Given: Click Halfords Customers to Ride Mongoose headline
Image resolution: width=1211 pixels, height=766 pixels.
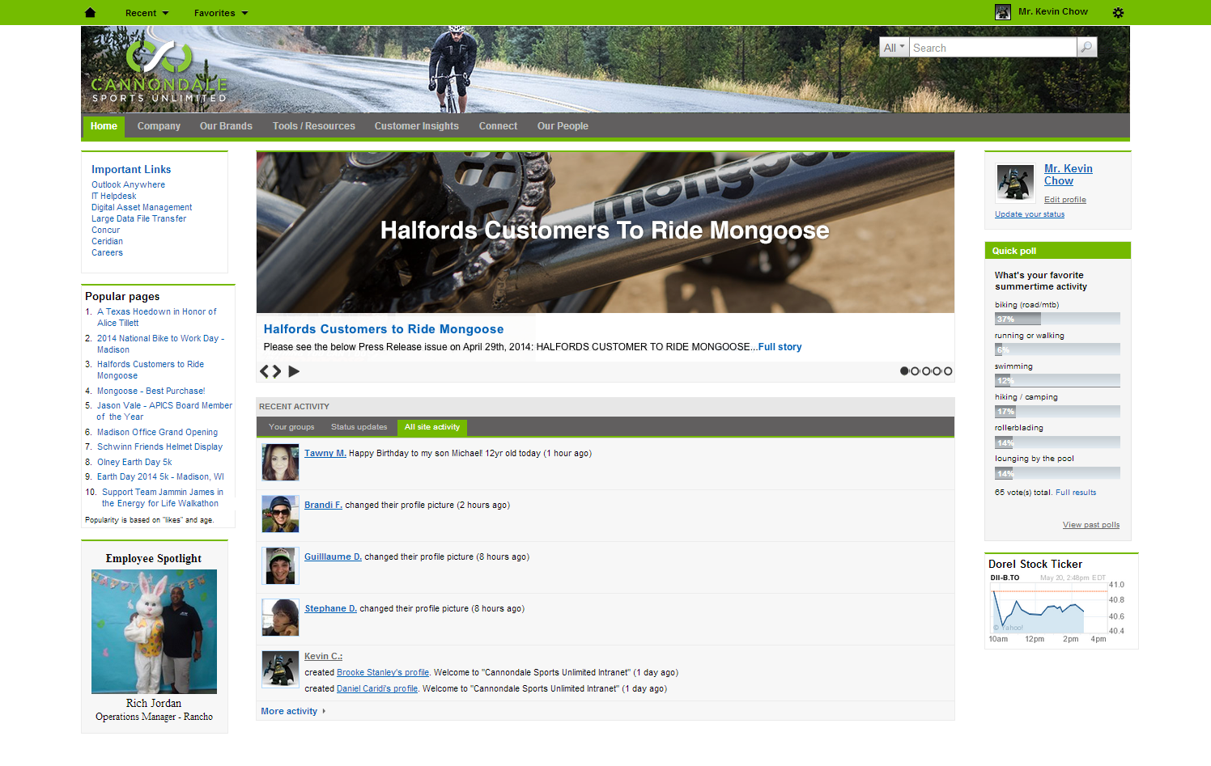Looking at the screenshot, I should pyautogui.click(x=384, y=329).
